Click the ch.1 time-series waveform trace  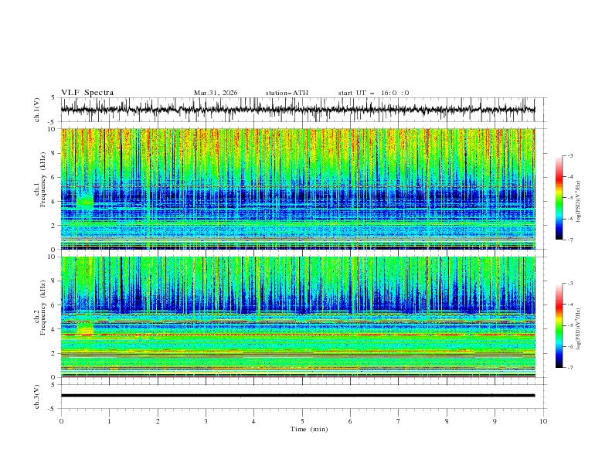(x=297, y=110)
